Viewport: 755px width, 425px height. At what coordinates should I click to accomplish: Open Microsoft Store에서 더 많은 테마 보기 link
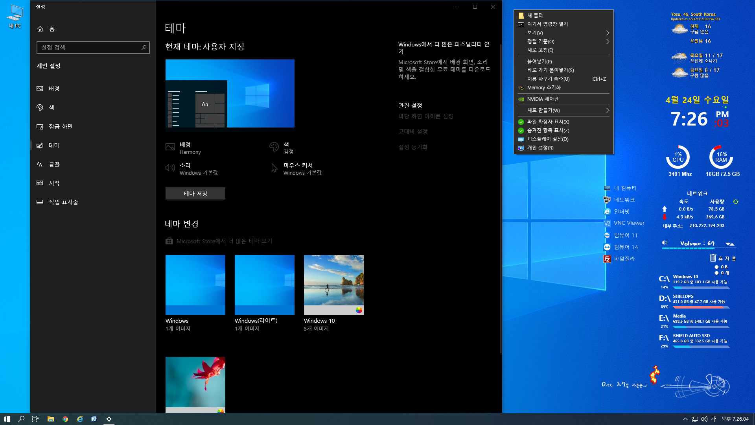pyautogui.click(x=224, y=241)
